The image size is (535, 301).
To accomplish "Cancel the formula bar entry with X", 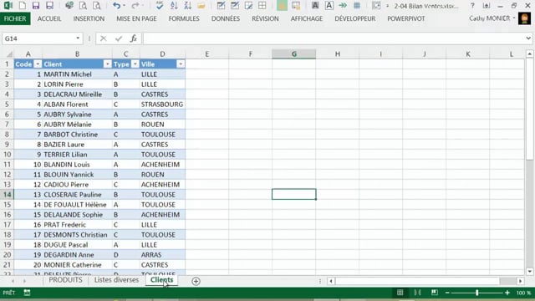I will click(104, 38).
